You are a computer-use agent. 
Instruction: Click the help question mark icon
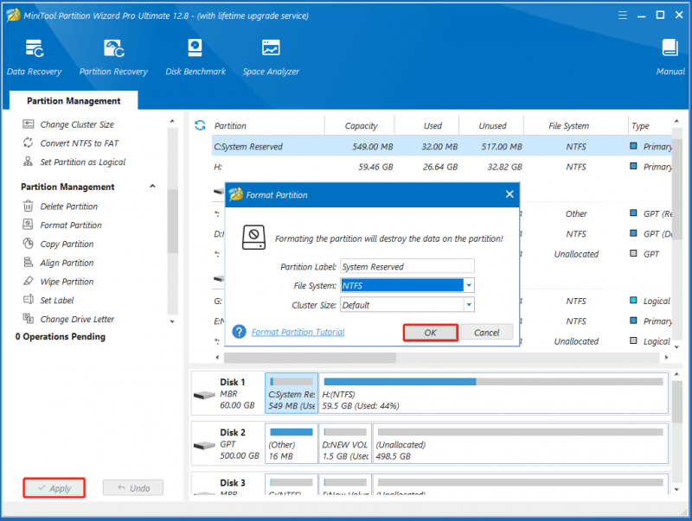point(240,332)
